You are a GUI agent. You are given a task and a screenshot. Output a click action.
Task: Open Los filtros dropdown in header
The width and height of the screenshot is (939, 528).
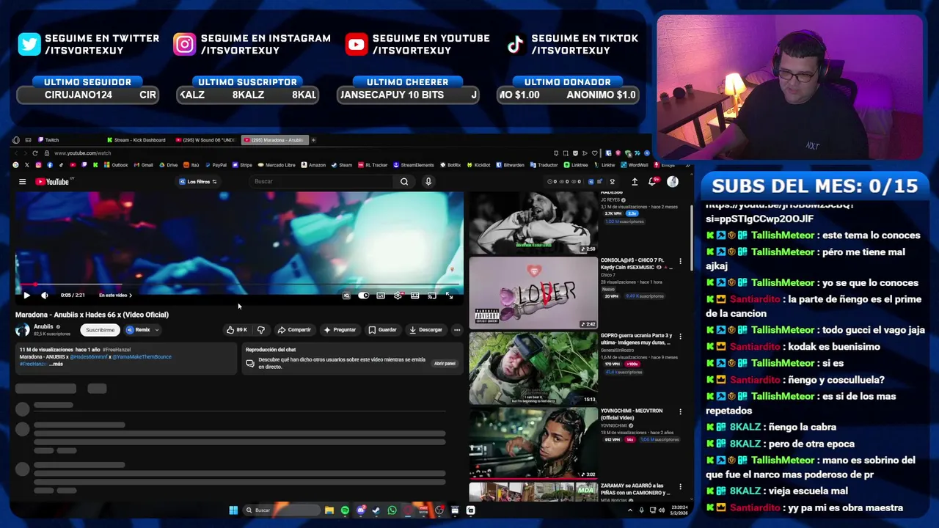(x=198, y=182)
